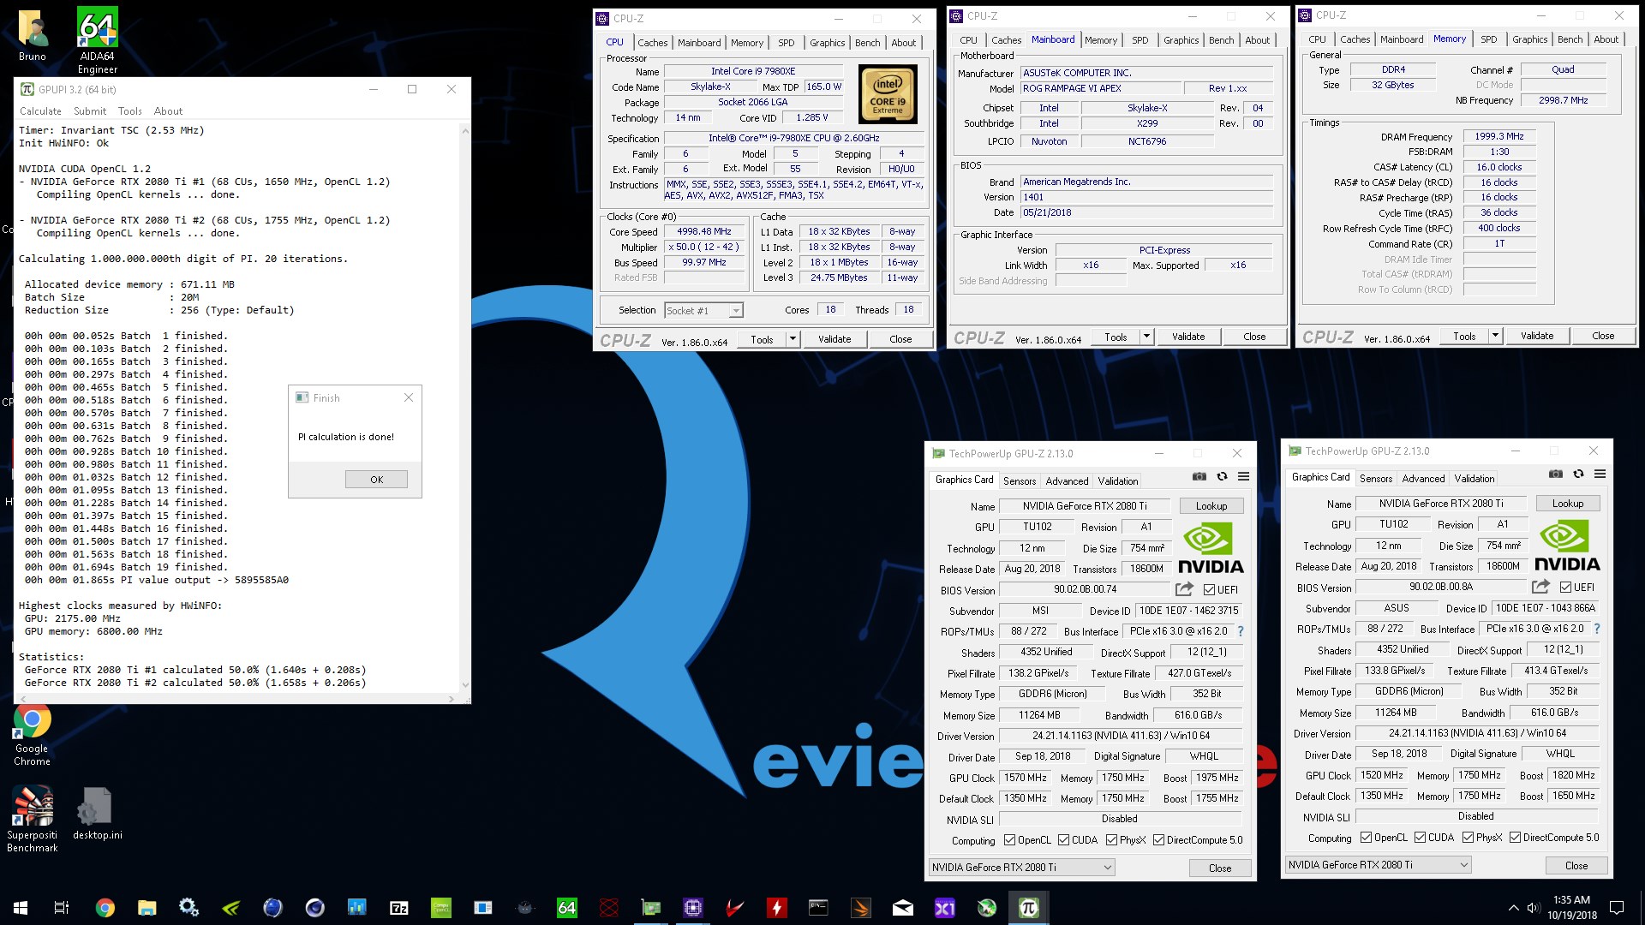Toggle UEFI checkbox in MSI GPU-Z window

(x=1209, y=590)
